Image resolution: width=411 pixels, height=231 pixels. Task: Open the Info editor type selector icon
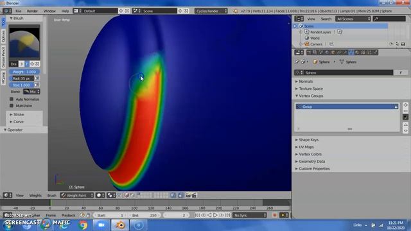7,11
